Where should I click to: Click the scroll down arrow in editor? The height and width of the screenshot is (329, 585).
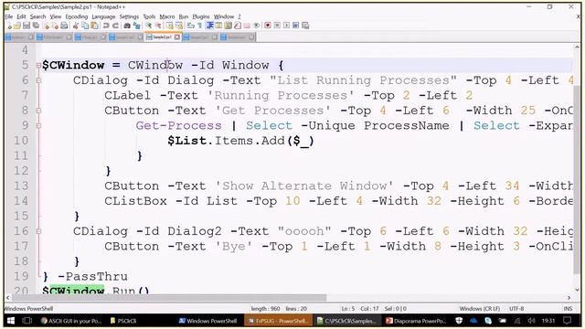point(577,290)
